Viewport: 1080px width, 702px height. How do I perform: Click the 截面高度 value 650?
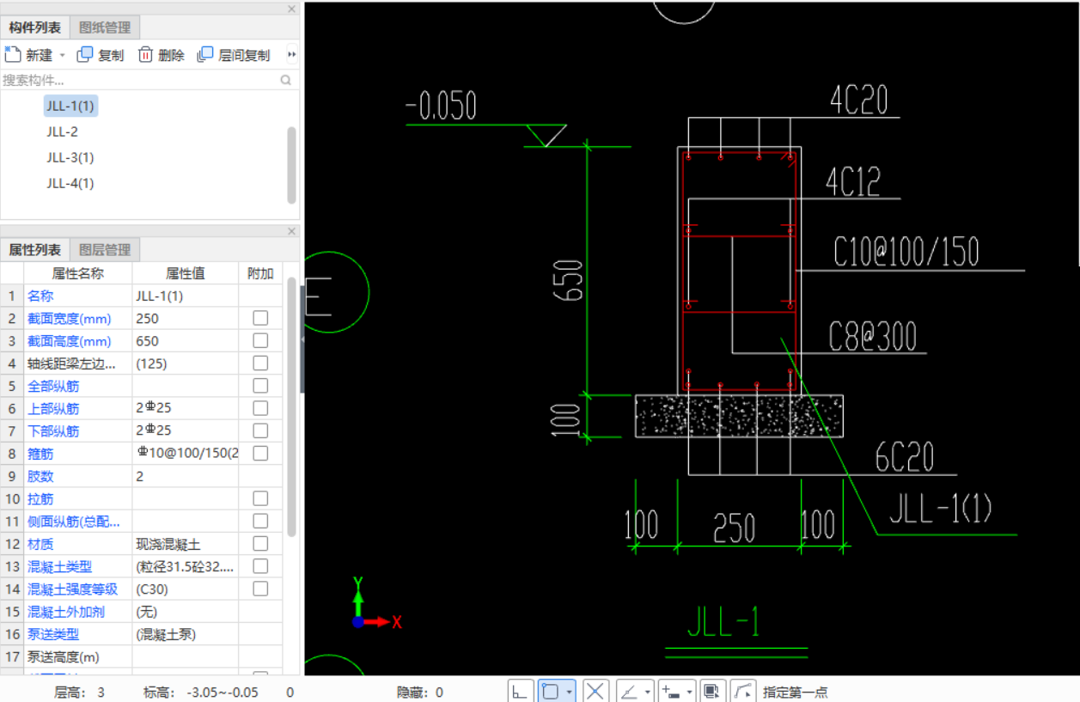[186, 340]
